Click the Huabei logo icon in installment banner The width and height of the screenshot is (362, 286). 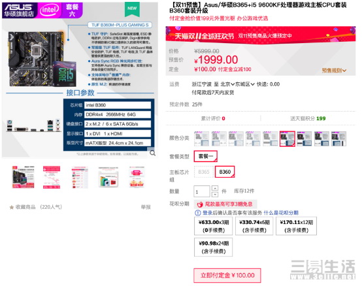tap(200, 204)
